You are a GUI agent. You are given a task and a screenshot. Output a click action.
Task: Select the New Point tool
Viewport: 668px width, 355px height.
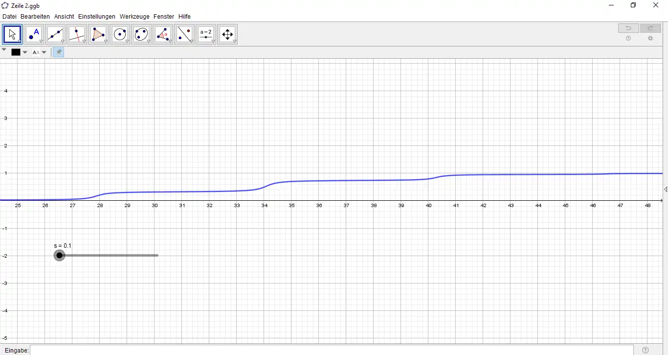[34, 34]
